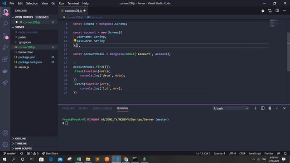Open Microsoft Edge from taskbar
Image resolution: width=290 pixels, height=163 pixels.
(51, 159)
